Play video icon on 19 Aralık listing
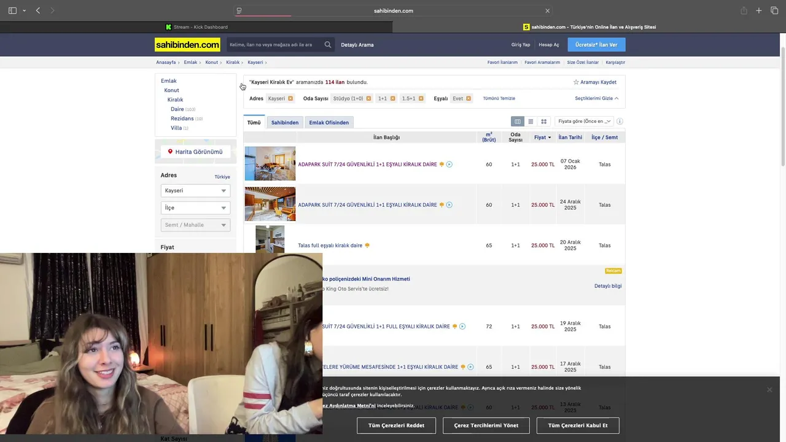 (x=462, y=327)
